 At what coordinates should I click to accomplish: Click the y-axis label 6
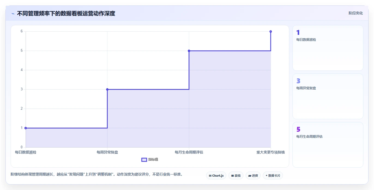pos(22,31)
